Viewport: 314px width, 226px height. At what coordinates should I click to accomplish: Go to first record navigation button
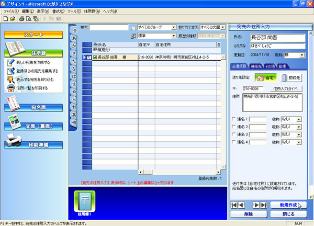[234, 205]
